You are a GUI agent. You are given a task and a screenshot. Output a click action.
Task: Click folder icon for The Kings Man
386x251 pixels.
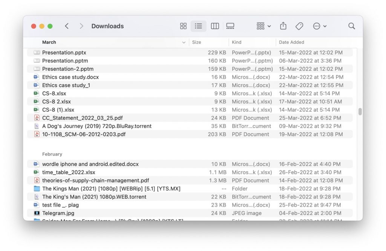37,189
